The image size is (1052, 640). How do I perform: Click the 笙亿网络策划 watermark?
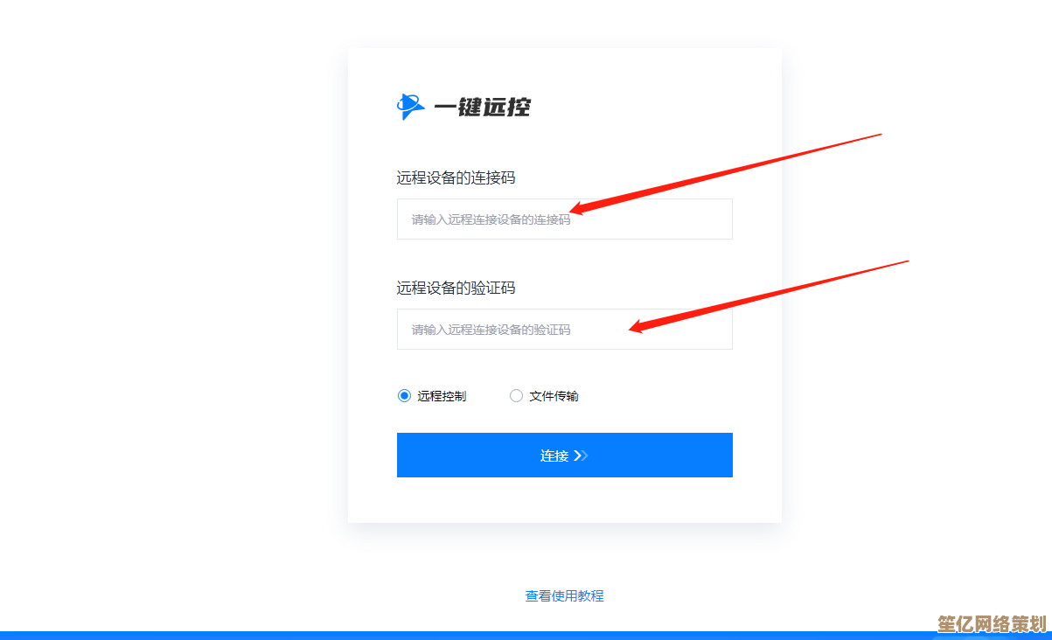point(992,624)
